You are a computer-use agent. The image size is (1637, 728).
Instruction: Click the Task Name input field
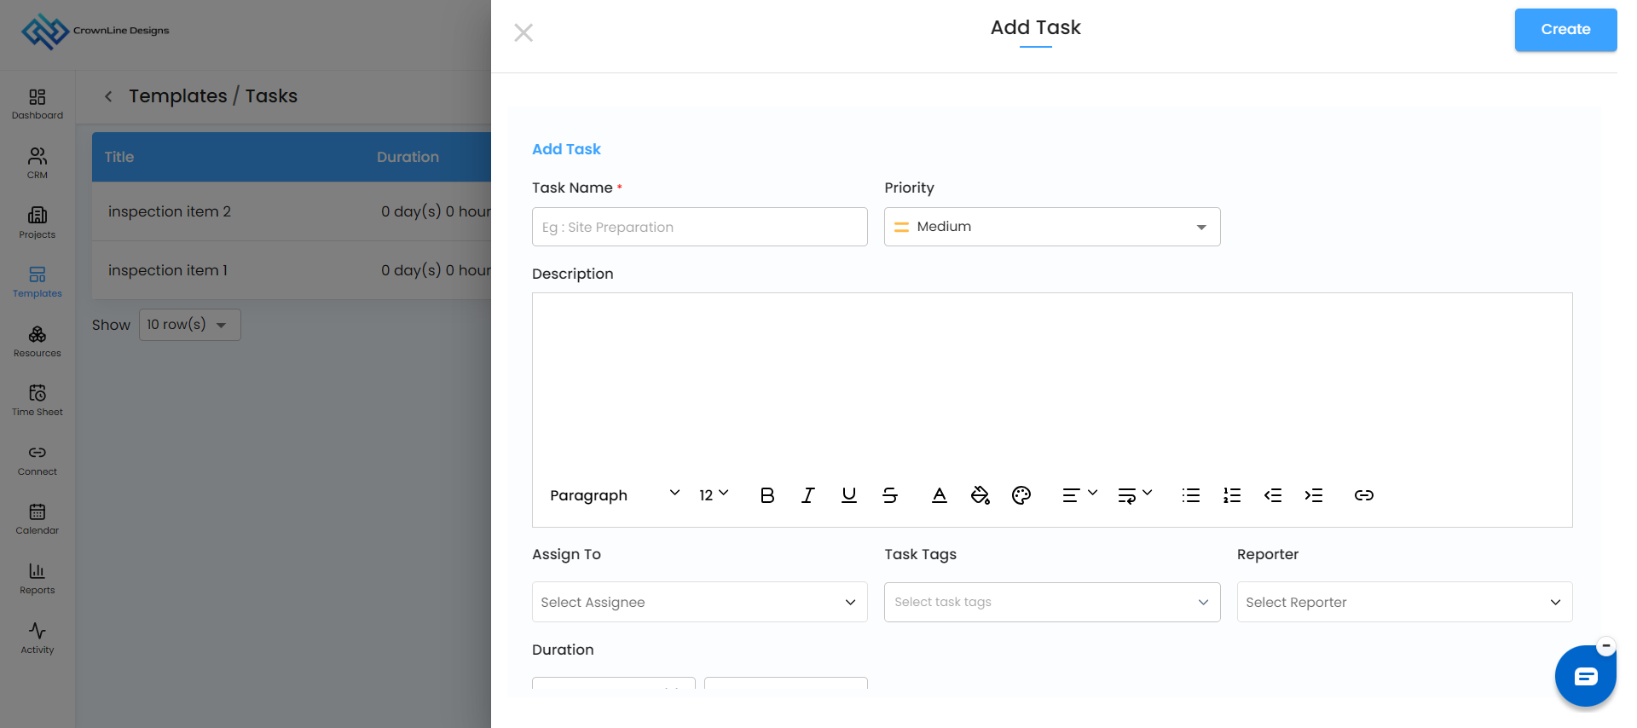[x=700, y=227]
